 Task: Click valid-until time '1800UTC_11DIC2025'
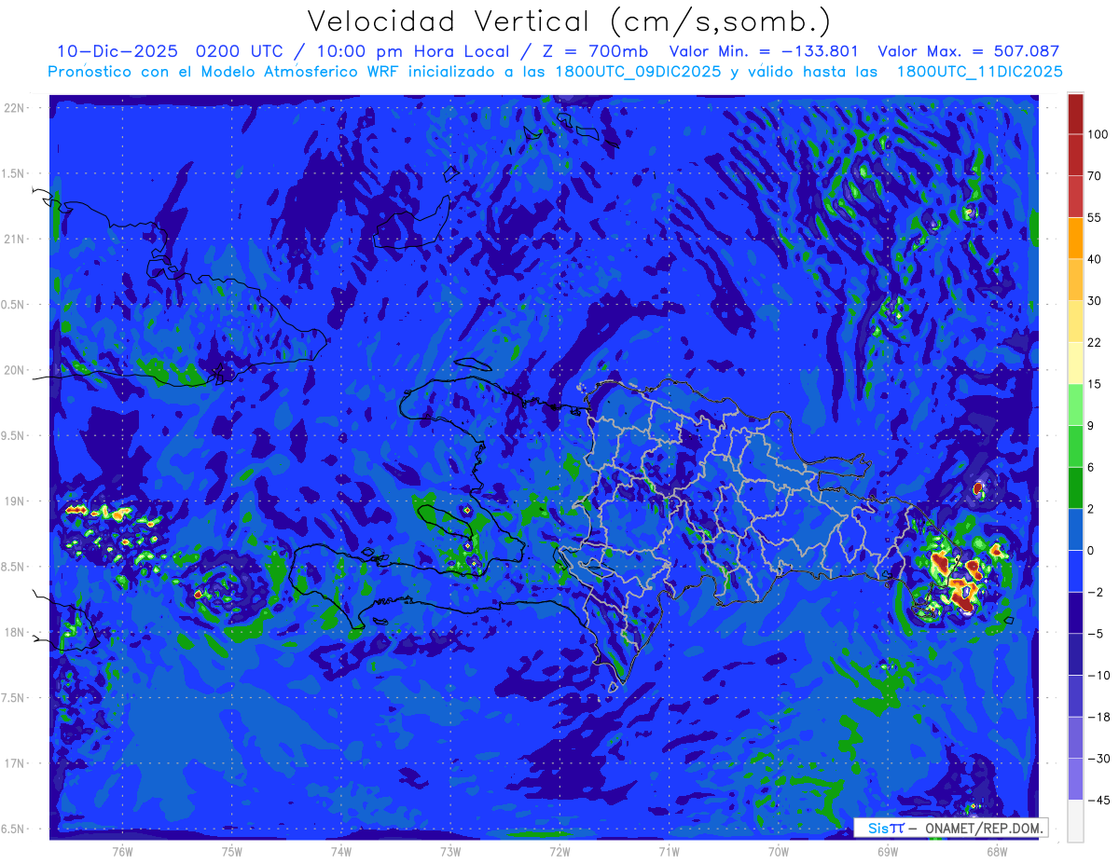pos(980,72)
